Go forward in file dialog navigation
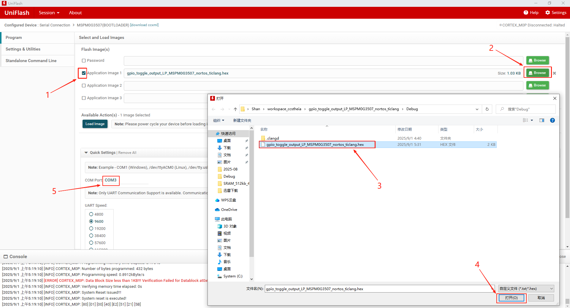Screen dimensions: 570x308 coord(222,109)
